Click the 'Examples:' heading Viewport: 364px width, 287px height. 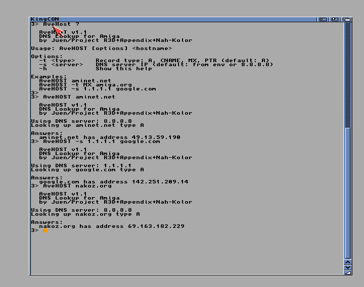49,77
